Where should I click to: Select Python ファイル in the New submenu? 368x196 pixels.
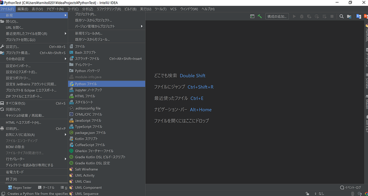pyautogui.click(x=86, y=84)
